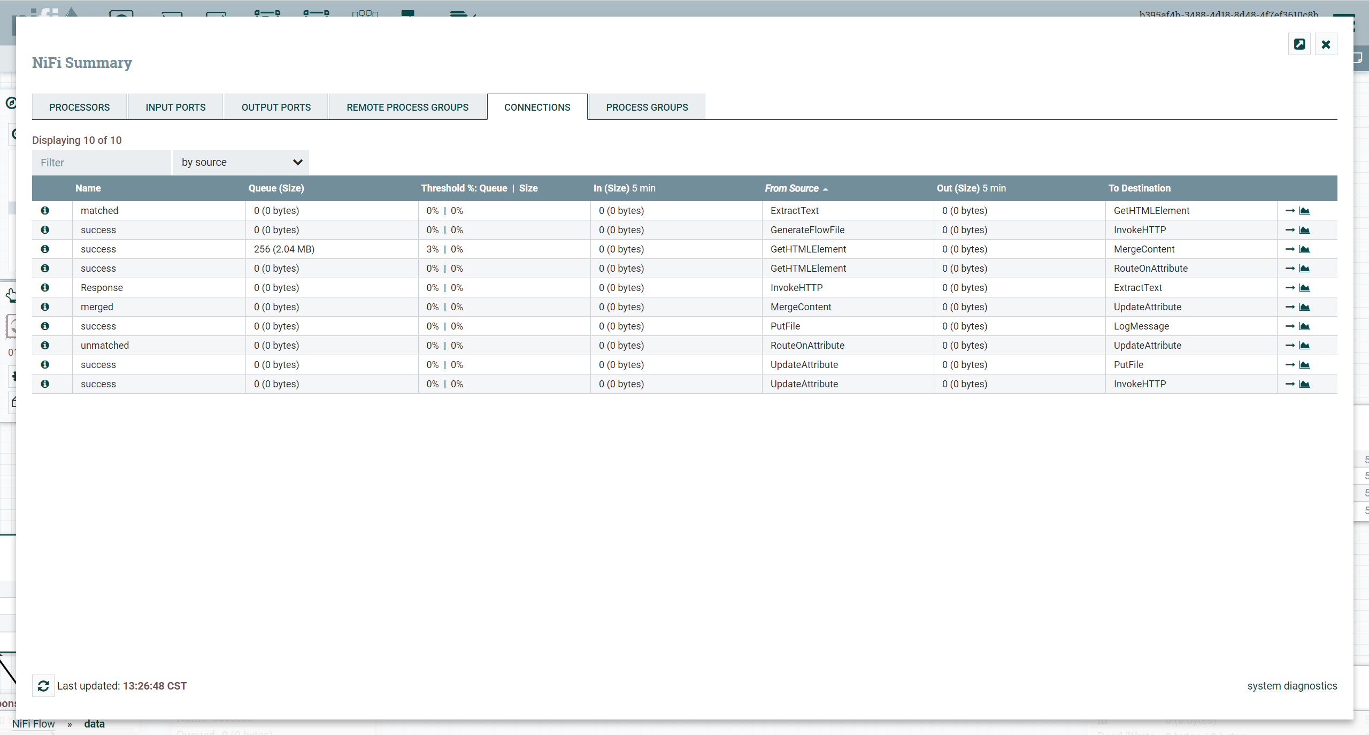
Task: Open details info for matched connection
Action: (x=45, y=211)
